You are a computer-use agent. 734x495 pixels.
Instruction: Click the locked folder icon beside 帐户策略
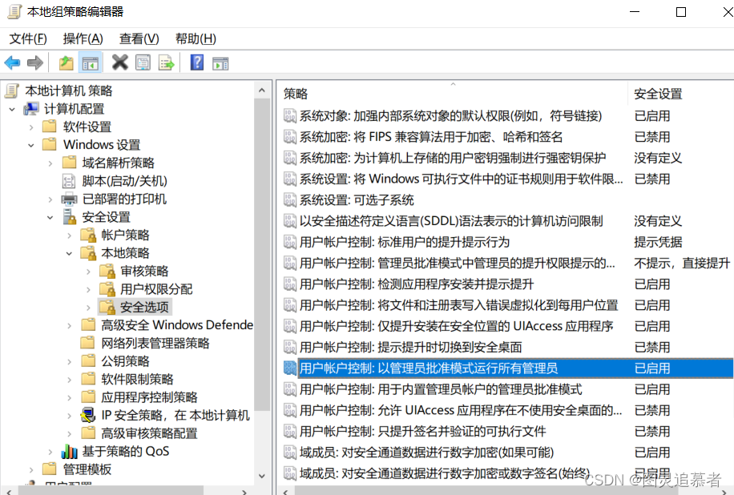[x=88, y=235]
